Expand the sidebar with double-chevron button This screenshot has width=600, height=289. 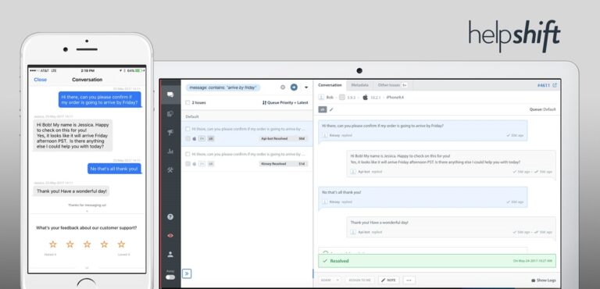187,273
